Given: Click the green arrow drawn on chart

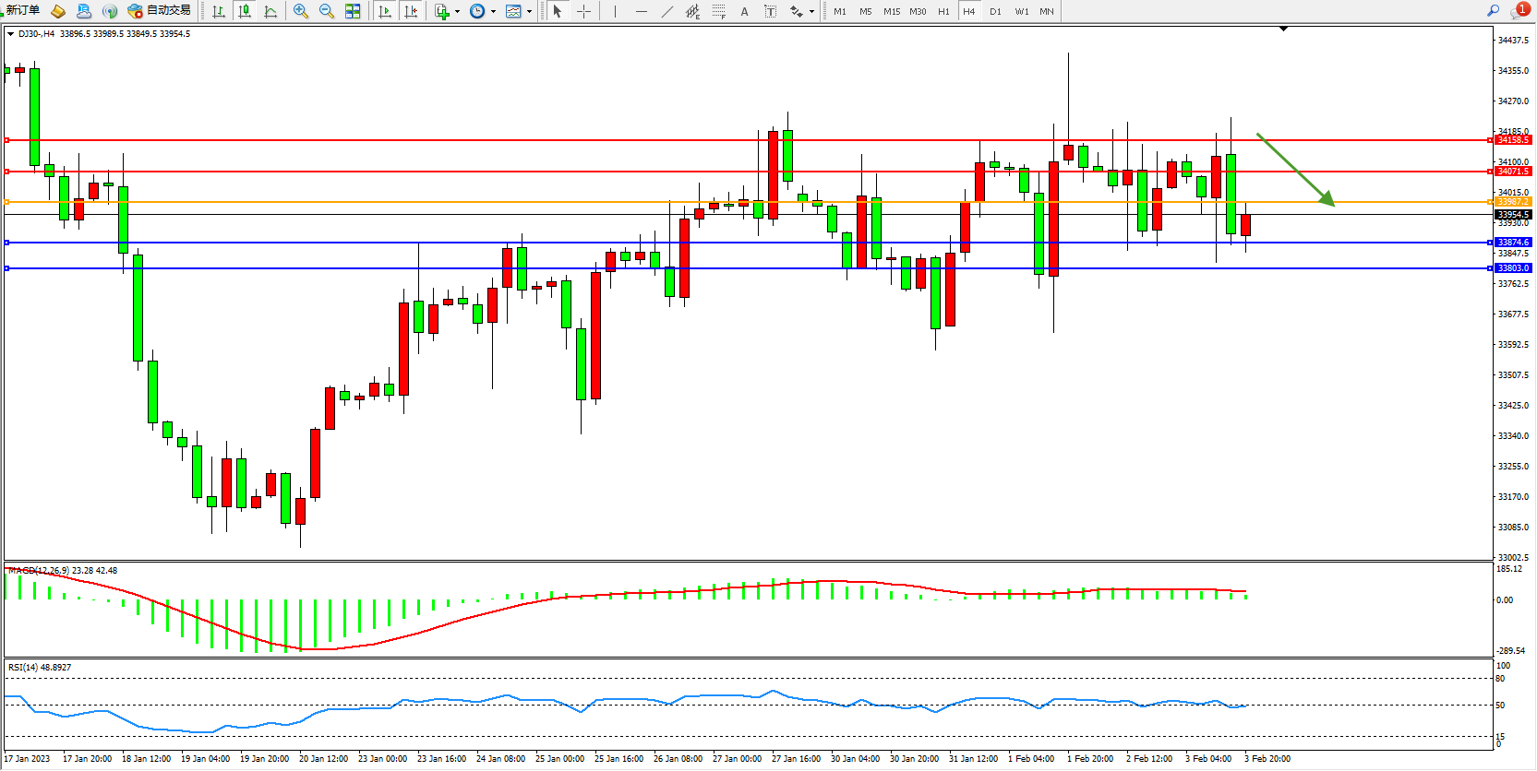Looking at the screenshot, I should [1295, 170].
